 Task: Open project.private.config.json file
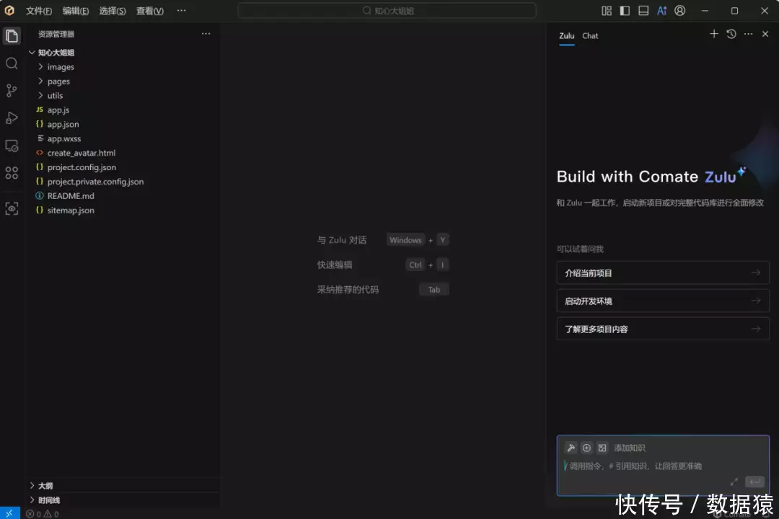click(95, 182)
